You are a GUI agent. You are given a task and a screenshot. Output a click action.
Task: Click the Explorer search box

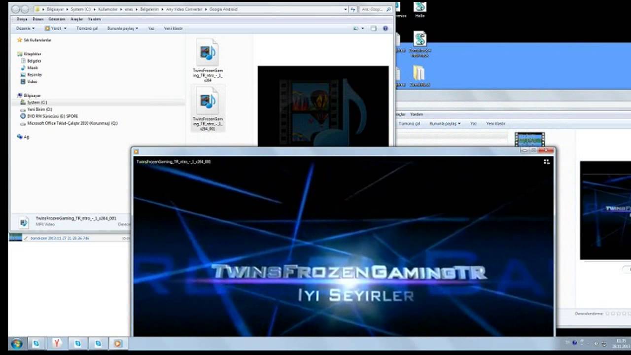[376, 9]
